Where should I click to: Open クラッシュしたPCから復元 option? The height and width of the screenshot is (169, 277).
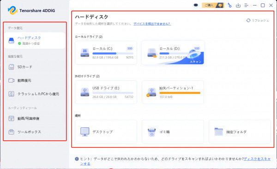[x=35, y=94]
